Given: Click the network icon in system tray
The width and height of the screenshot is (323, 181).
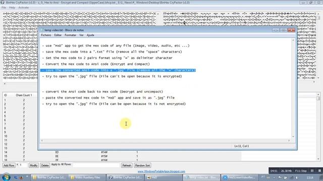Looking at the screenshot, I should point(292,177).
